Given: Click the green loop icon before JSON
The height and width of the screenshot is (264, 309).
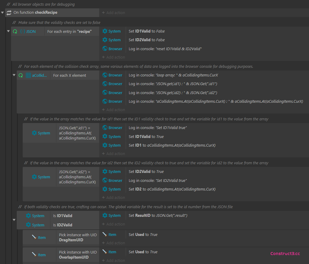Looking at the screenshot, I should click(15, 31).
